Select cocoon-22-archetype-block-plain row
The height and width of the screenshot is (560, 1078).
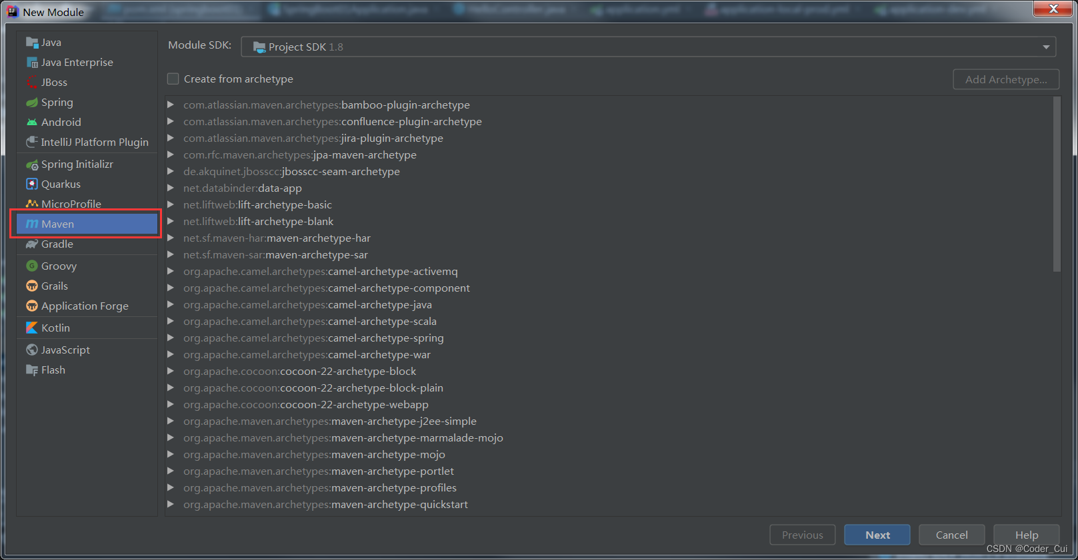pos(609,388)
